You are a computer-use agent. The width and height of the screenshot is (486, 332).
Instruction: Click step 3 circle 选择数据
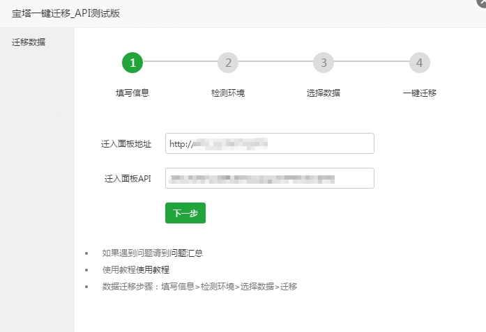(x=324, y=63)
